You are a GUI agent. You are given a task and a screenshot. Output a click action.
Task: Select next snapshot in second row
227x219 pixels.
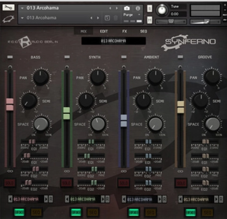coord(98,18)
